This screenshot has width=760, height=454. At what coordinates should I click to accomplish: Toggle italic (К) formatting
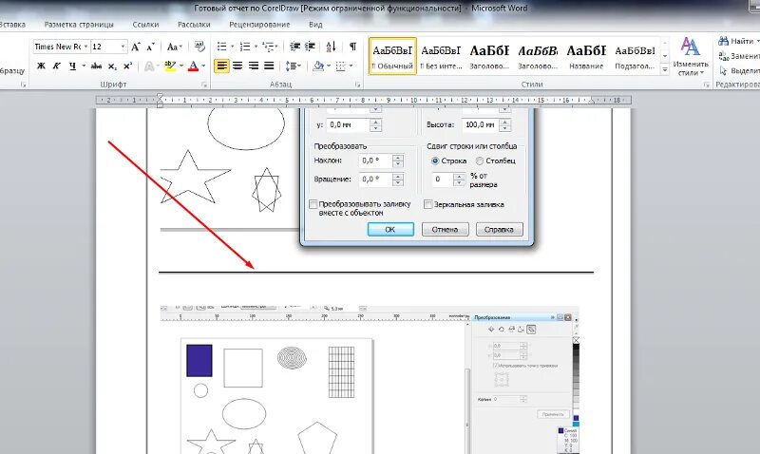click(57, 66)
